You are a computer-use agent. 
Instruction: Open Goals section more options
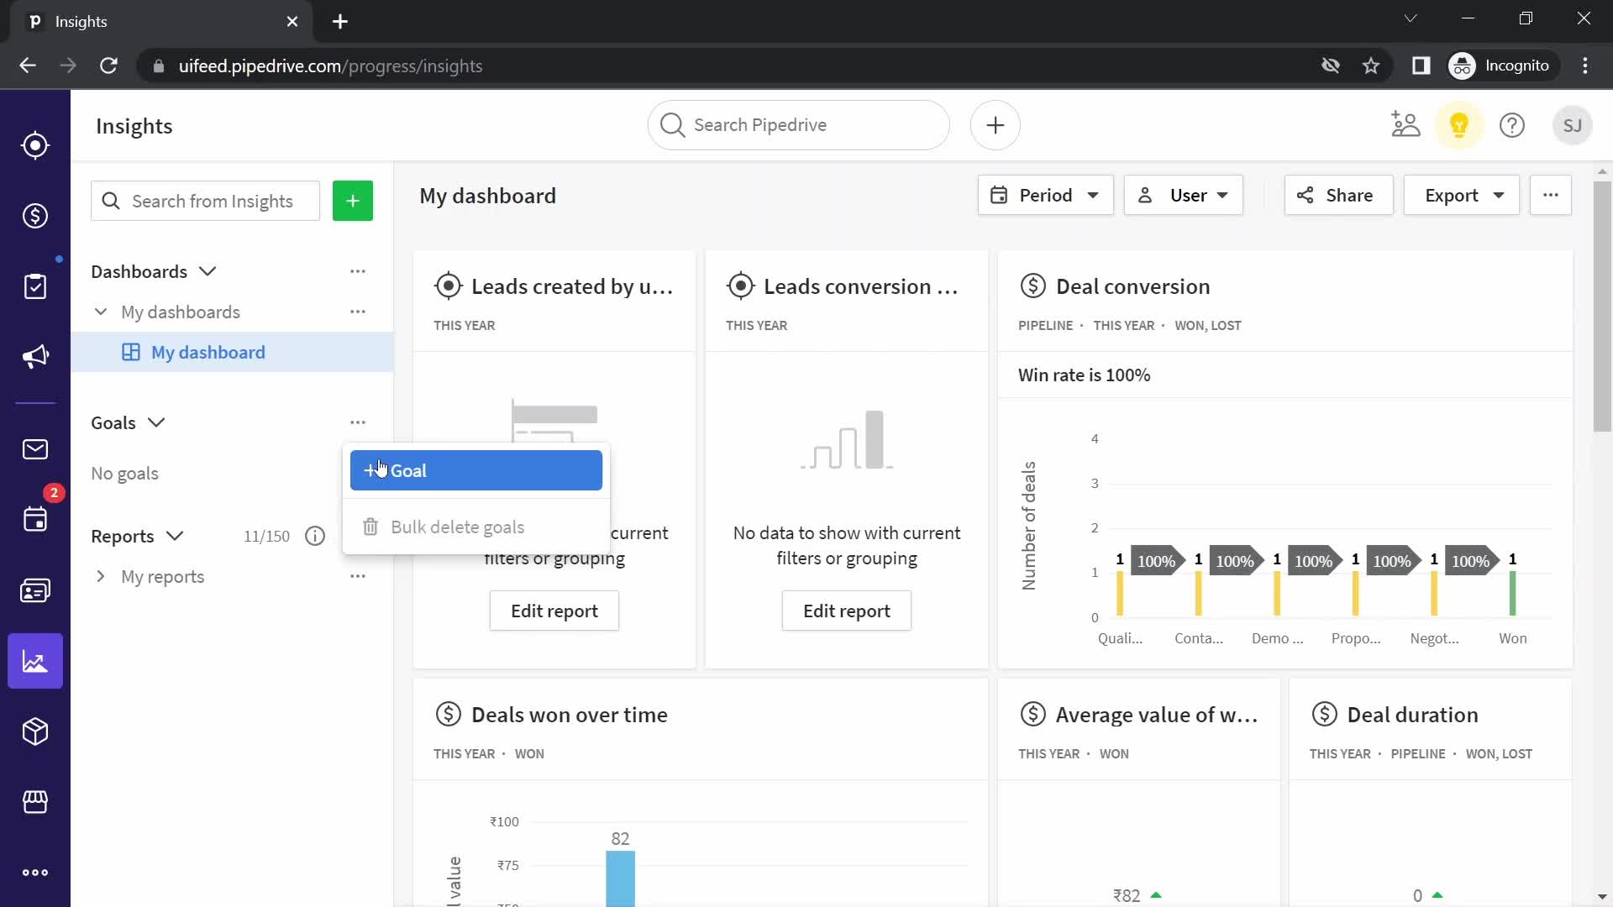click(x=358, y=422)
